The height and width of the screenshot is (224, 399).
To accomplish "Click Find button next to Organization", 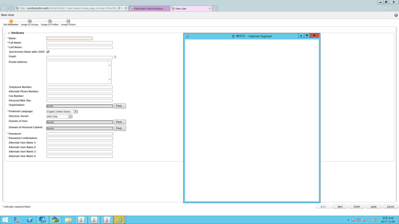I will tap(119, 106).
